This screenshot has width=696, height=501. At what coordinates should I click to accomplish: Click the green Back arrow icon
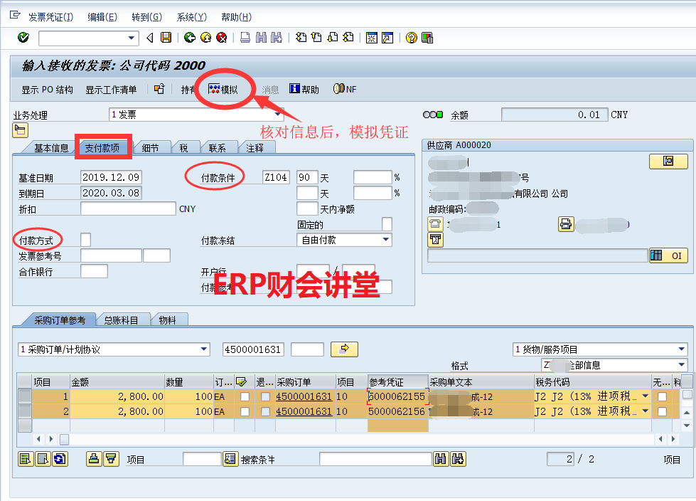189,38
